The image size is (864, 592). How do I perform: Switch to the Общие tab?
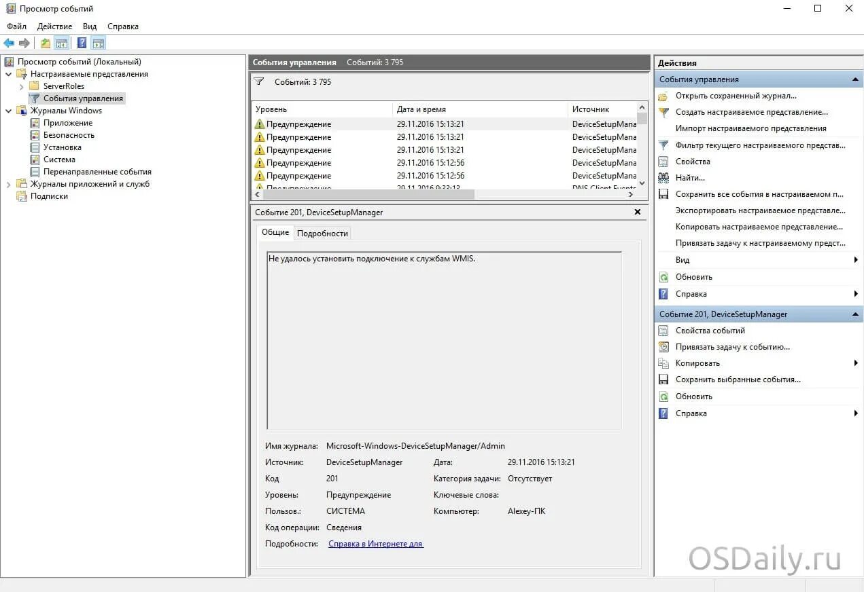point(275,232)
